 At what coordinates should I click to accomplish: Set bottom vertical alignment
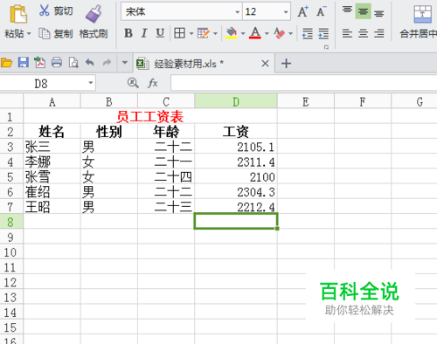tap(379, 12)
